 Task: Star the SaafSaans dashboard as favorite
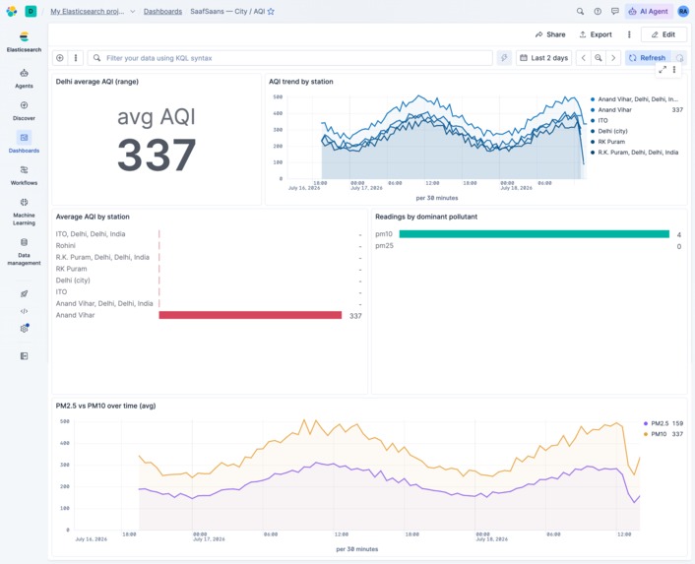[x=271, y=12]
